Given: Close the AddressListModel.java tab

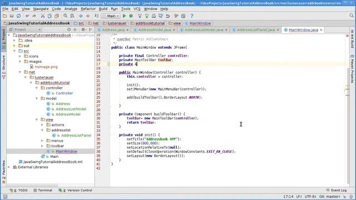Looking at the screenshot, I should click(x=226, y=30).
